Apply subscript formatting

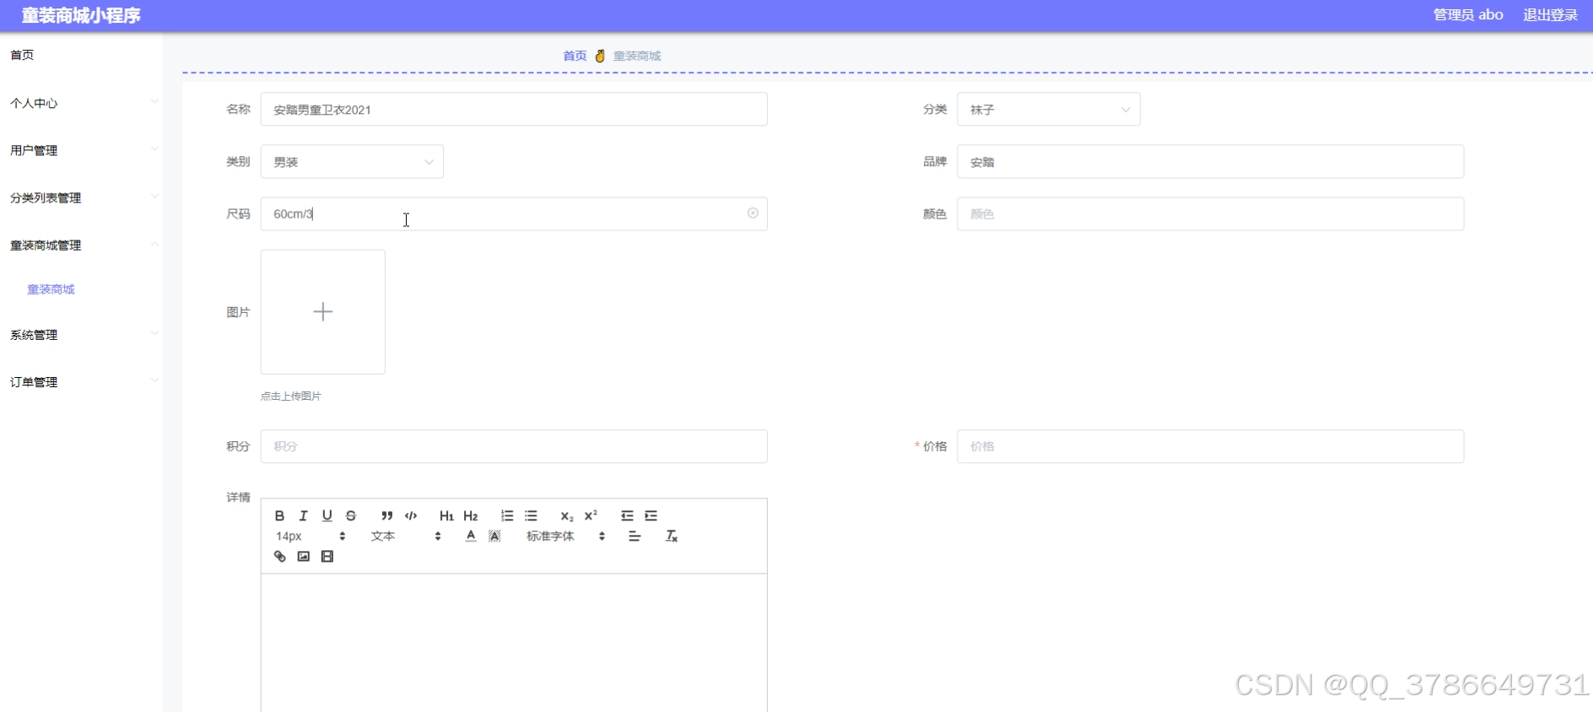point(567,515)
